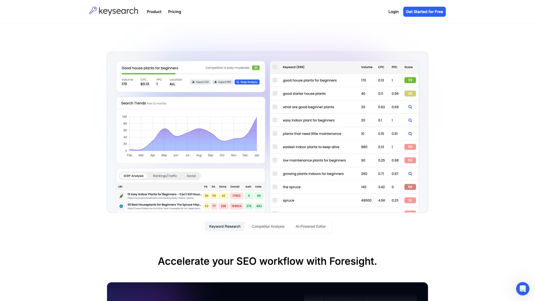Click the Login link
The height and width of the screenshot is (301, 535).
(x=393, y=12)
